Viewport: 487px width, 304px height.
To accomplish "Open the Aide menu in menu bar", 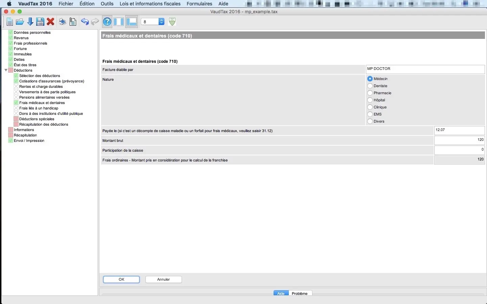I will [x=223, y=4].
